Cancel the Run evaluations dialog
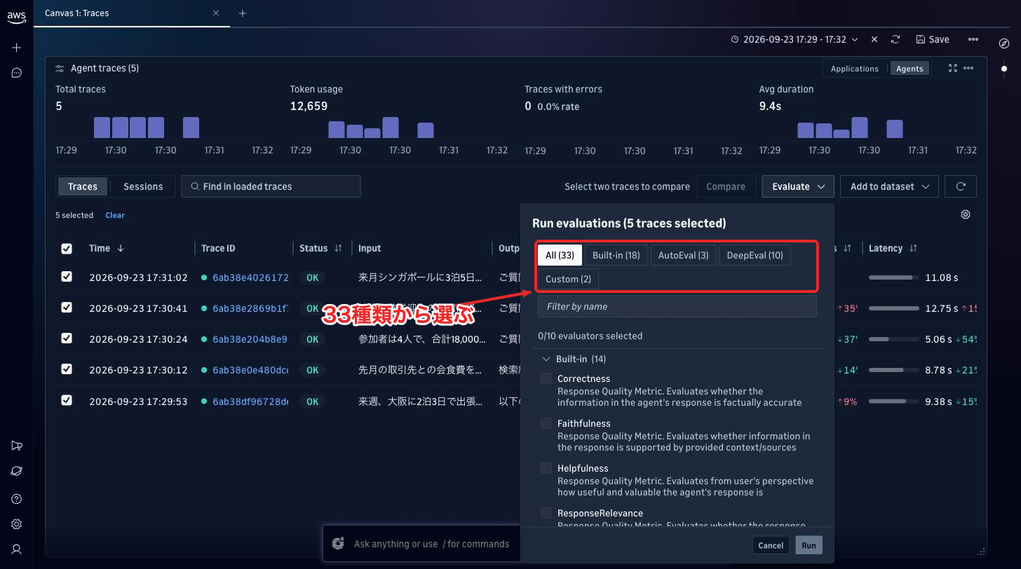 (771, 545)
